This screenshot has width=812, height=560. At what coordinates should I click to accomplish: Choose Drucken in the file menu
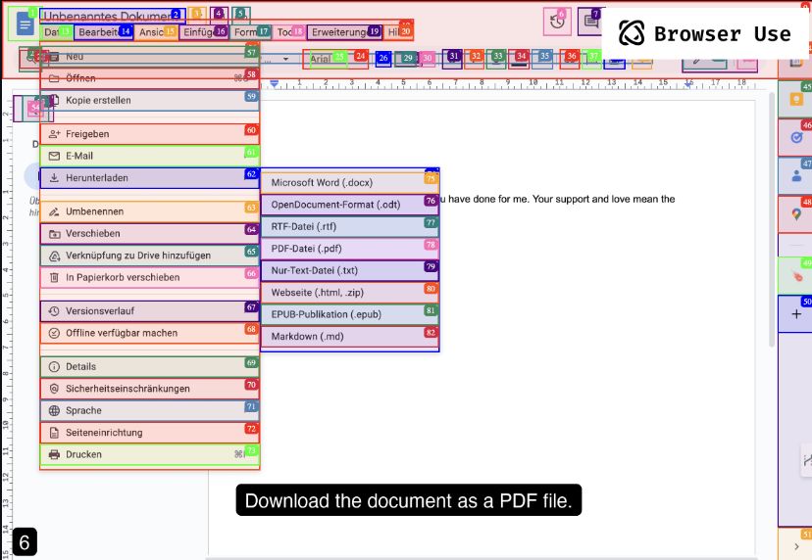pos(150,454)
